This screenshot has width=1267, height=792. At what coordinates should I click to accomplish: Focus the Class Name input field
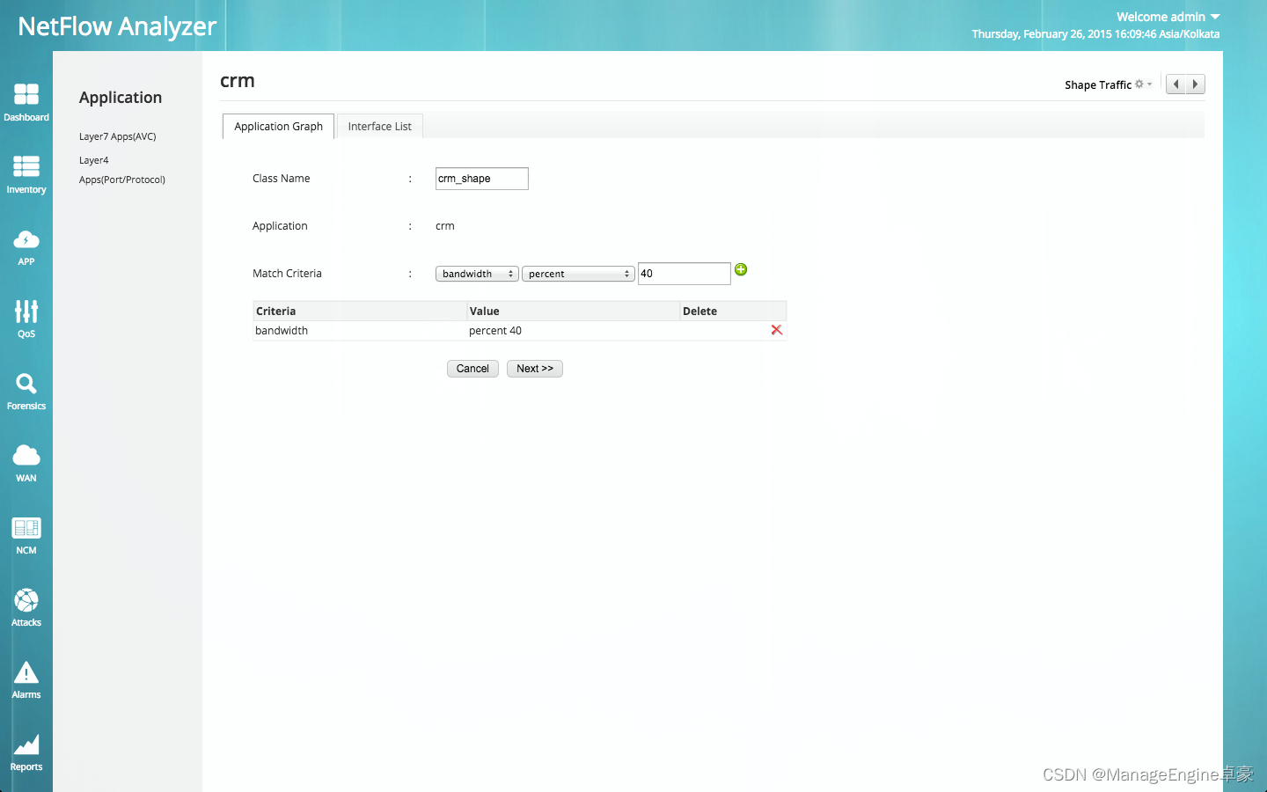click(482, 179)
